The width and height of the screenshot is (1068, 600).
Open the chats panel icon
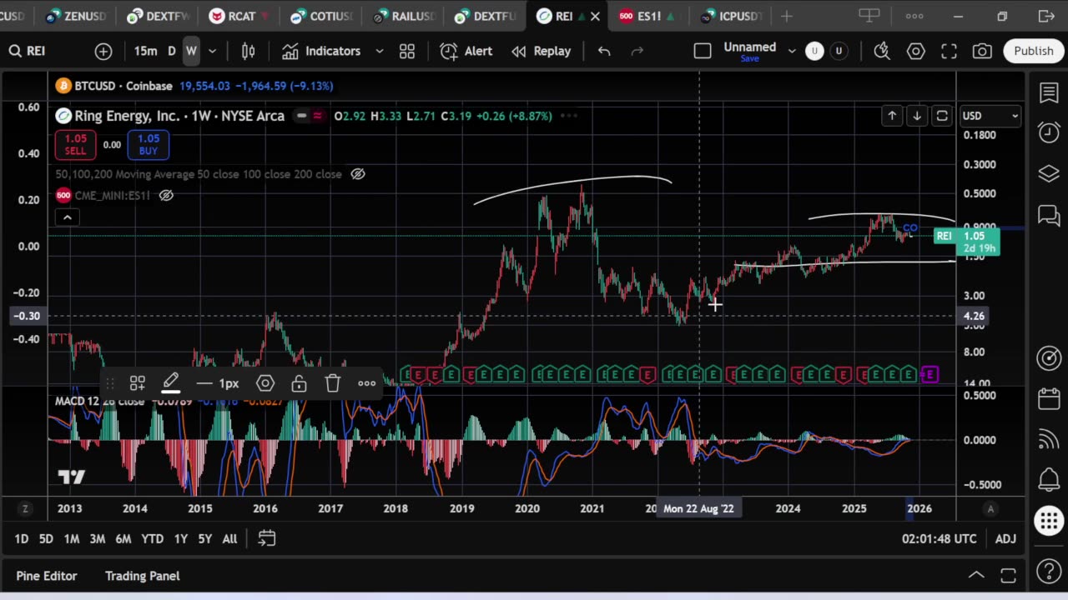(1049, 216)
